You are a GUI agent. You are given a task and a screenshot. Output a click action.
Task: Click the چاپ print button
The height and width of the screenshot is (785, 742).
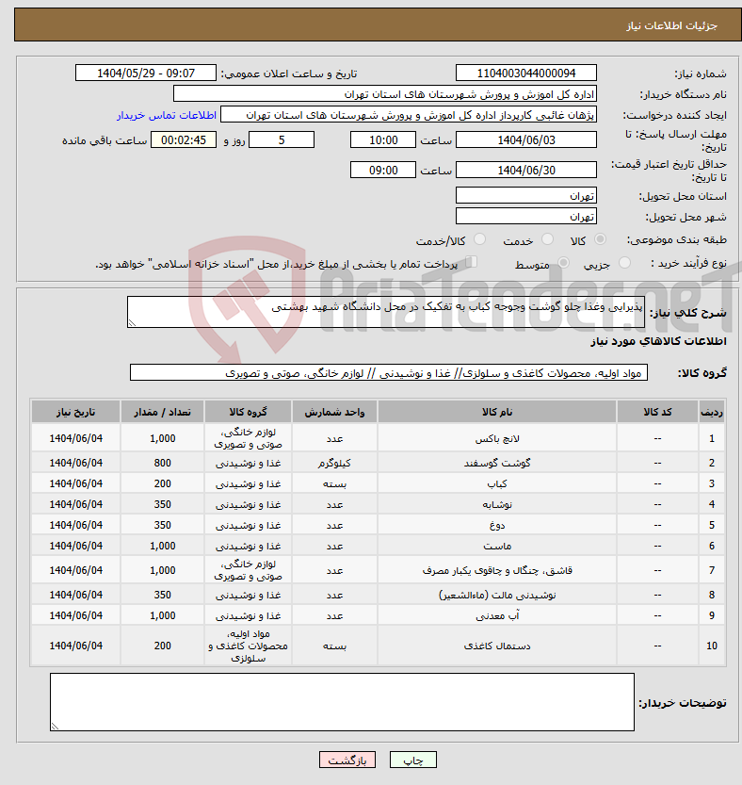tap(413, 760)
